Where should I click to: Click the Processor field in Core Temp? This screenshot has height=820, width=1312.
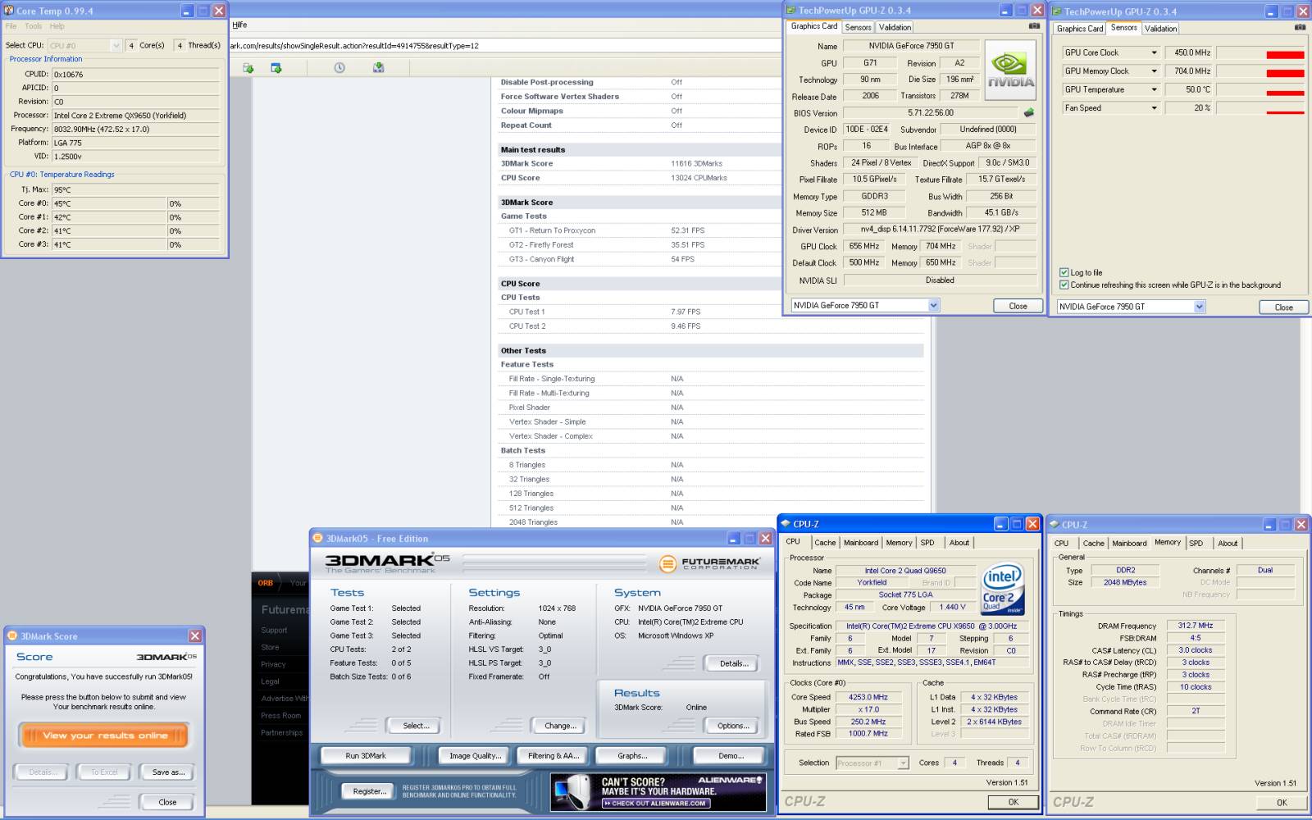pyautogui.click(x=137, y=116)
